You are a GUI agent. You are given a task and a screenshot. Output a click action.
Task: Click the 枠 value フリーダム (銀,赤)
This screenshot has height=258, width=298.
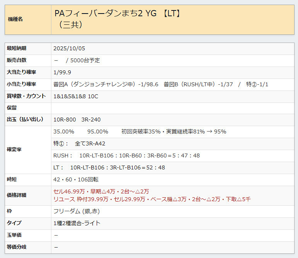[78, 211]
